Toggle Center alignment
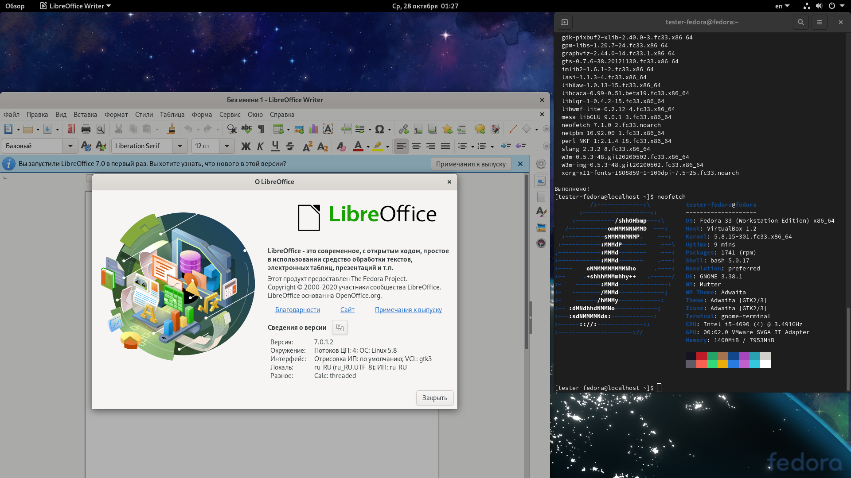 [416, 146]
